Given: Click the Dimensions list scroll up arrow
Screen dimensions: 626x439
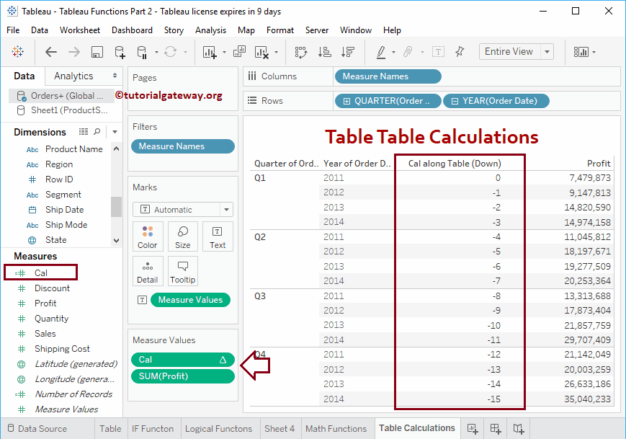Looking at the screenshot, I should 116,148.
